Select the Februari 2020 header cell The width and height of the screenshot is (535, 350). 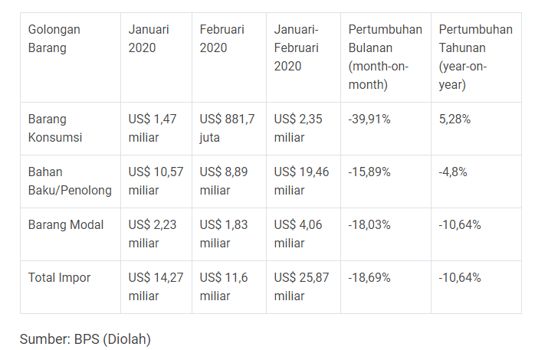tap(229, 57)
